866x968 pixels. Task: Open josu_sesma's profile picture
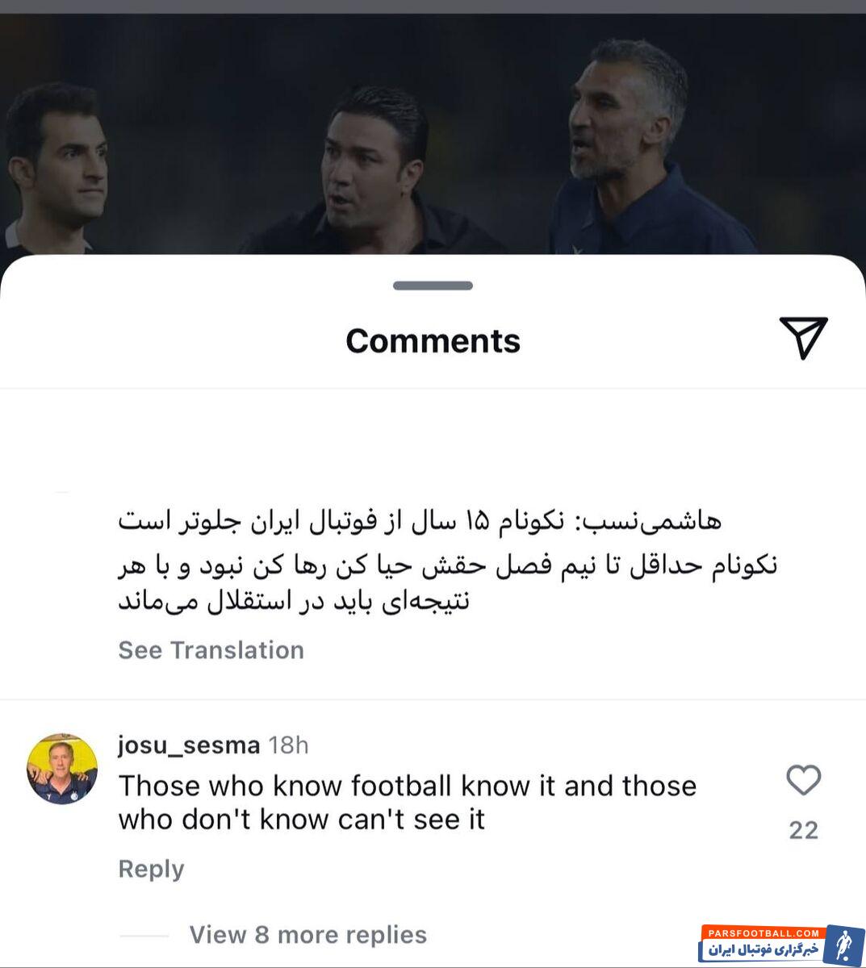point(62,769)
